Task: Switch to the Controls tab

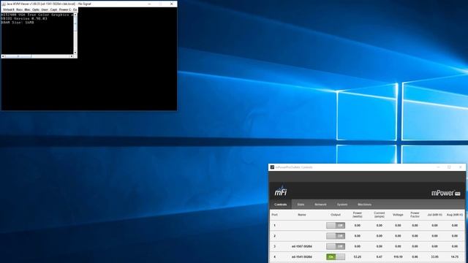Action: pyautogui.click(x=281, y=205)
